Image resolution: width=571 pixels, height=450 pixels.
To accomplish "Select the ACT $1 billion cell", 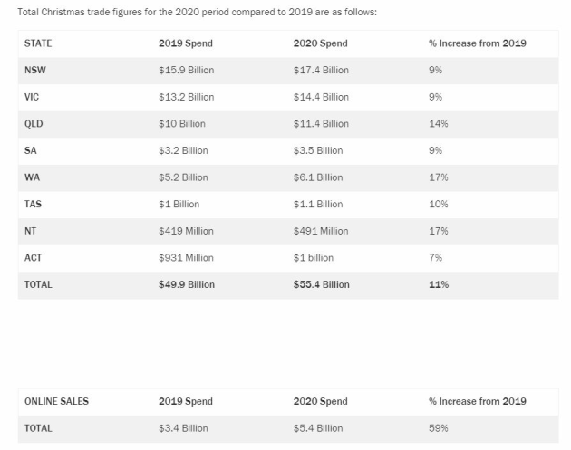I will 314,257.
